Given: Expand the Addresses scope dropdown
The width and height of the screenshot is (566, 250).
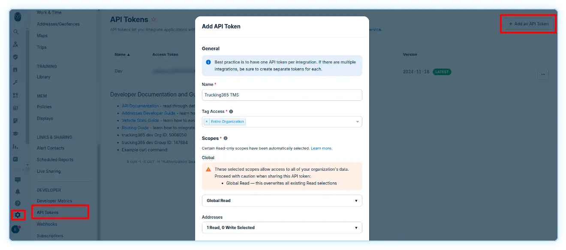Looking at the screenshot, I should click(x=282, y=228).
